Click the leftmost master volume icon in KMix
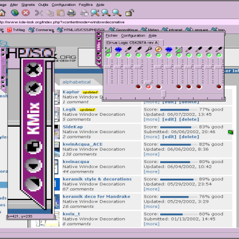Screen dimensions: 239x239 108,49
